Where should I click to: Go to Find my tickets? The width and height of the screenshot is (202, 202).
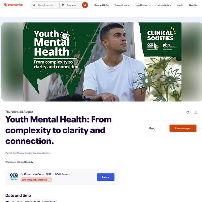(163, 5)
